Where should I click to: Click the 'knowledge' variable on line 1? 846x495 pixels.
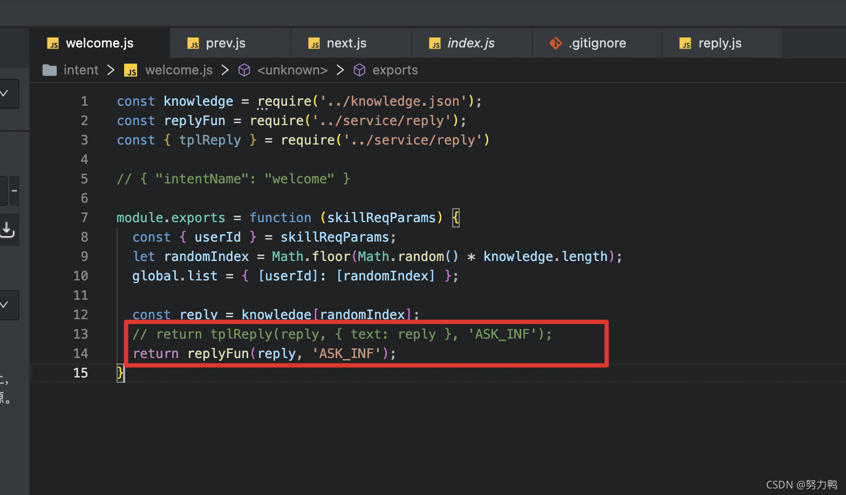(199, 101)
